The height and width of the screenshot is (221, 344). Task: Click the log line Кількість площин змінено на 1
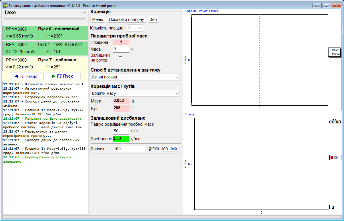[43, 84]
